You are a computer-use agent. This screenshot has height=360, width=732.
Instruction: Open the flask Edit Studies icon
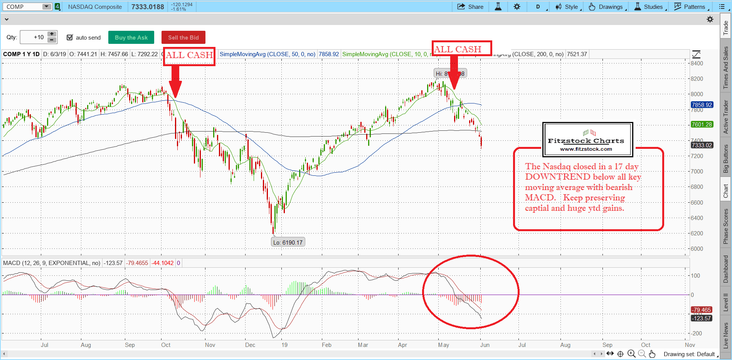coord(498,7)
